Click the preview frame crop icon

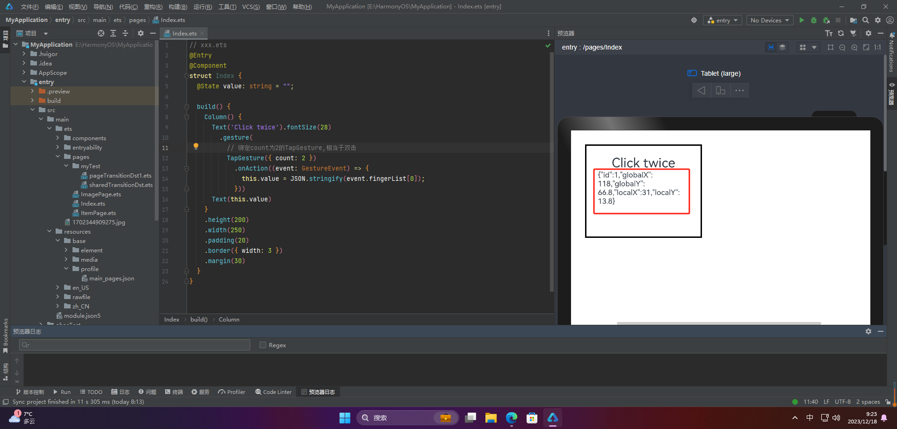(x=831, y=47)
